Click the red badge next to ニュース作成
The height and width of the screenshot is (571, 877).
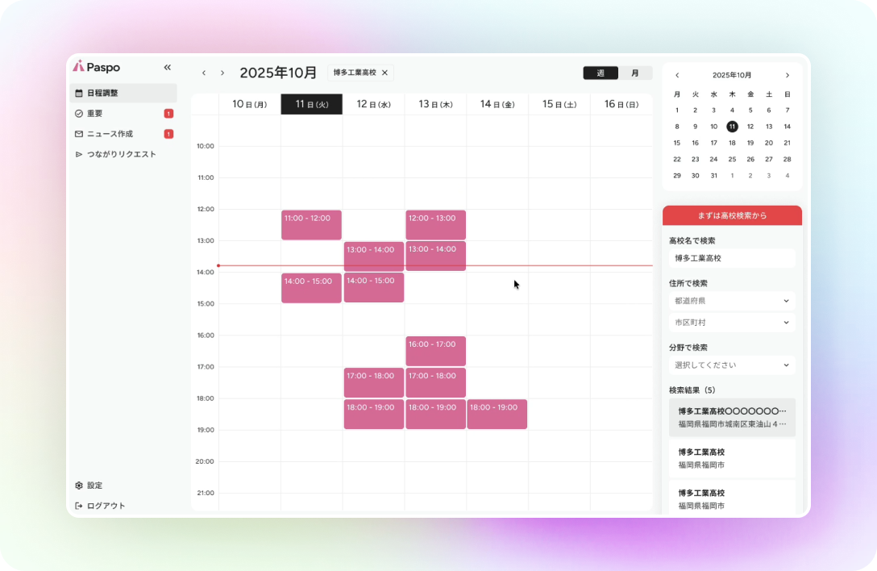coord(168,134)
